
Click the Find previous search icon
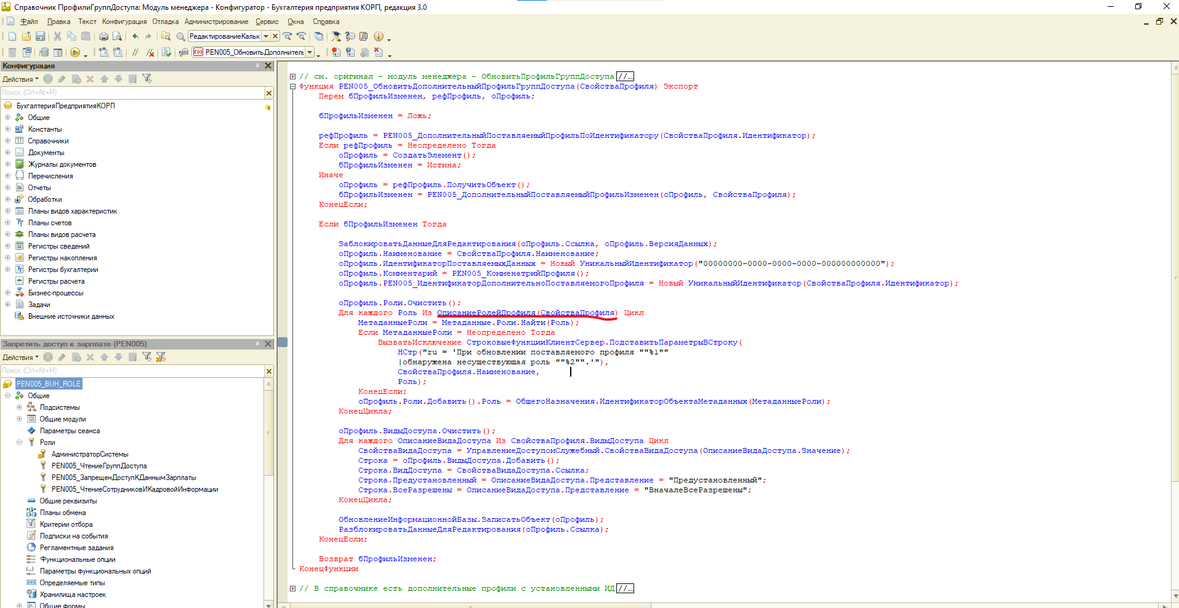[301, 36]
